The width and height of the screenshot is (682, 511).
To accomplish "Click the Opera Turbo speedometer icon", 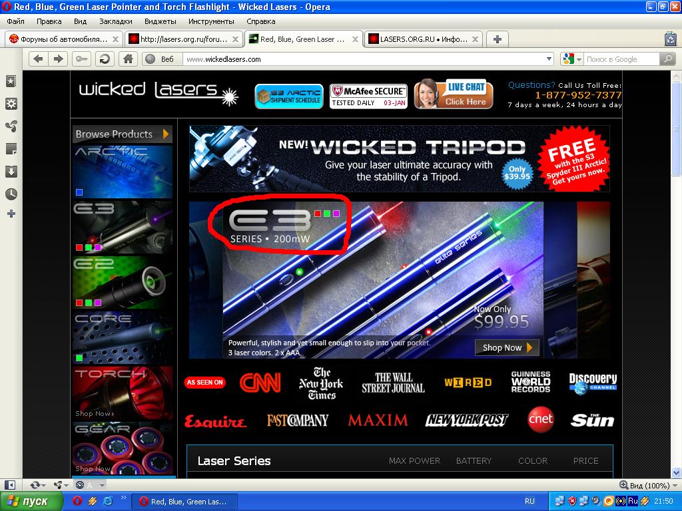I will [80, 485].
